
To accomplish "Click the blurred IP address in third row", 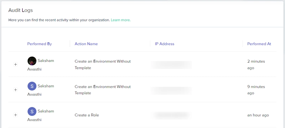I will [172, 116].
